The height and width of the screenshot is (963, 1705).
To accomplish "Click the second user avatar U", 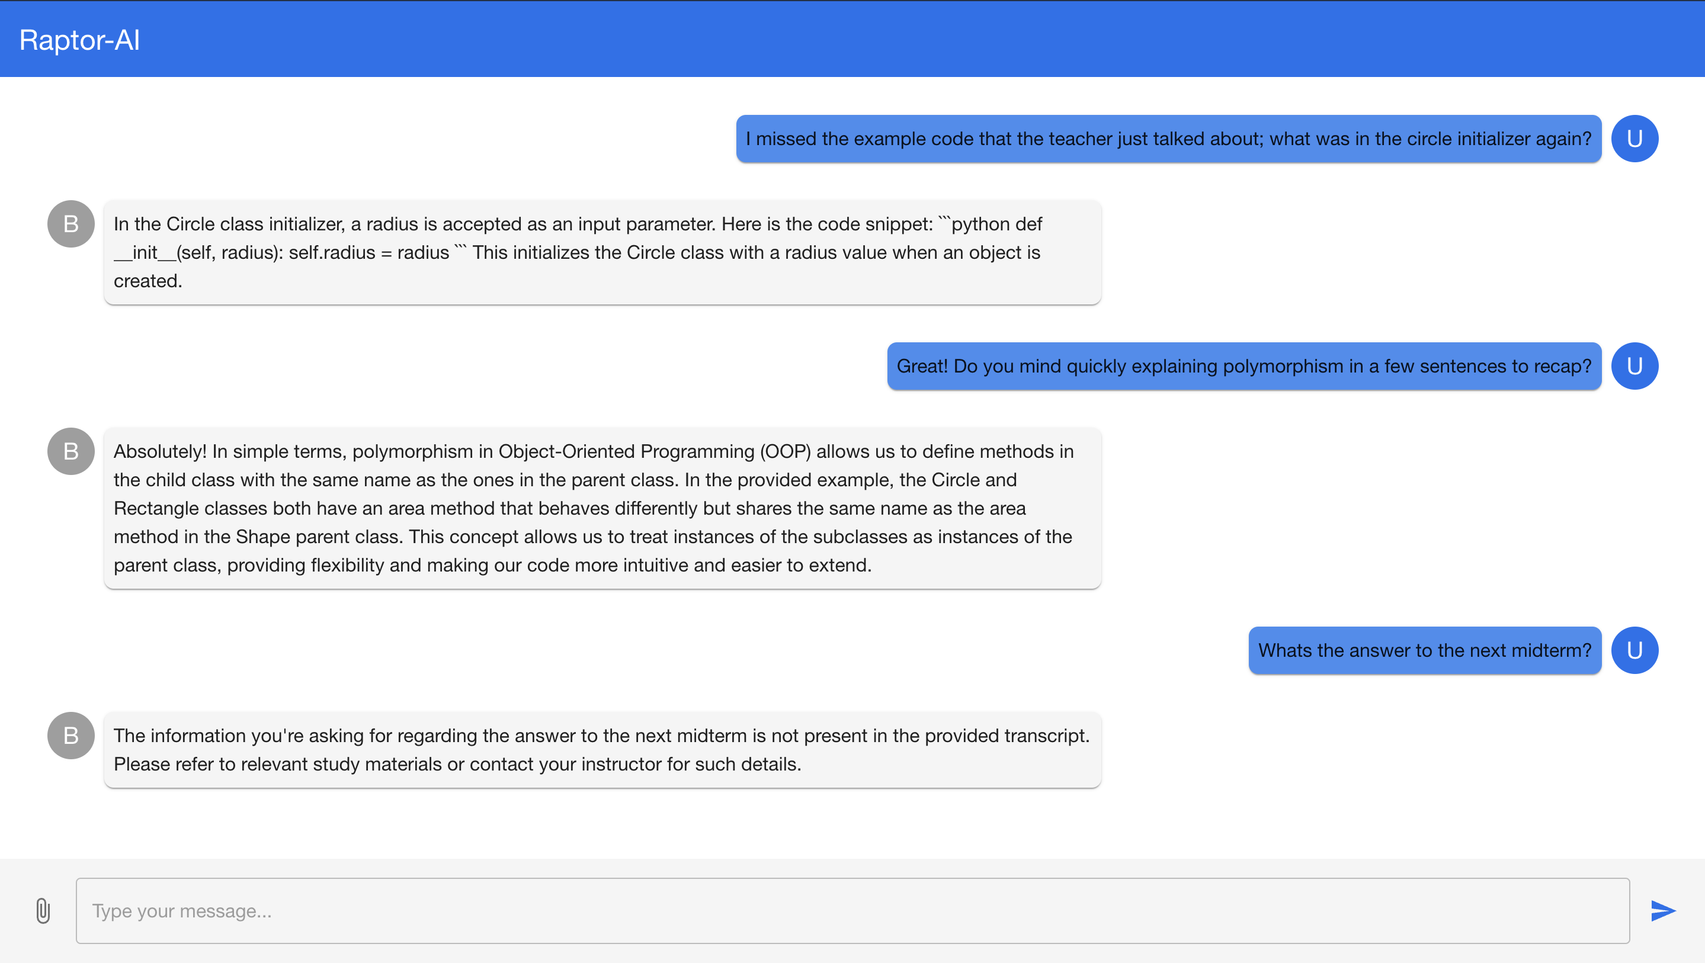I will pyautogui.click(x=1634, y=366).
